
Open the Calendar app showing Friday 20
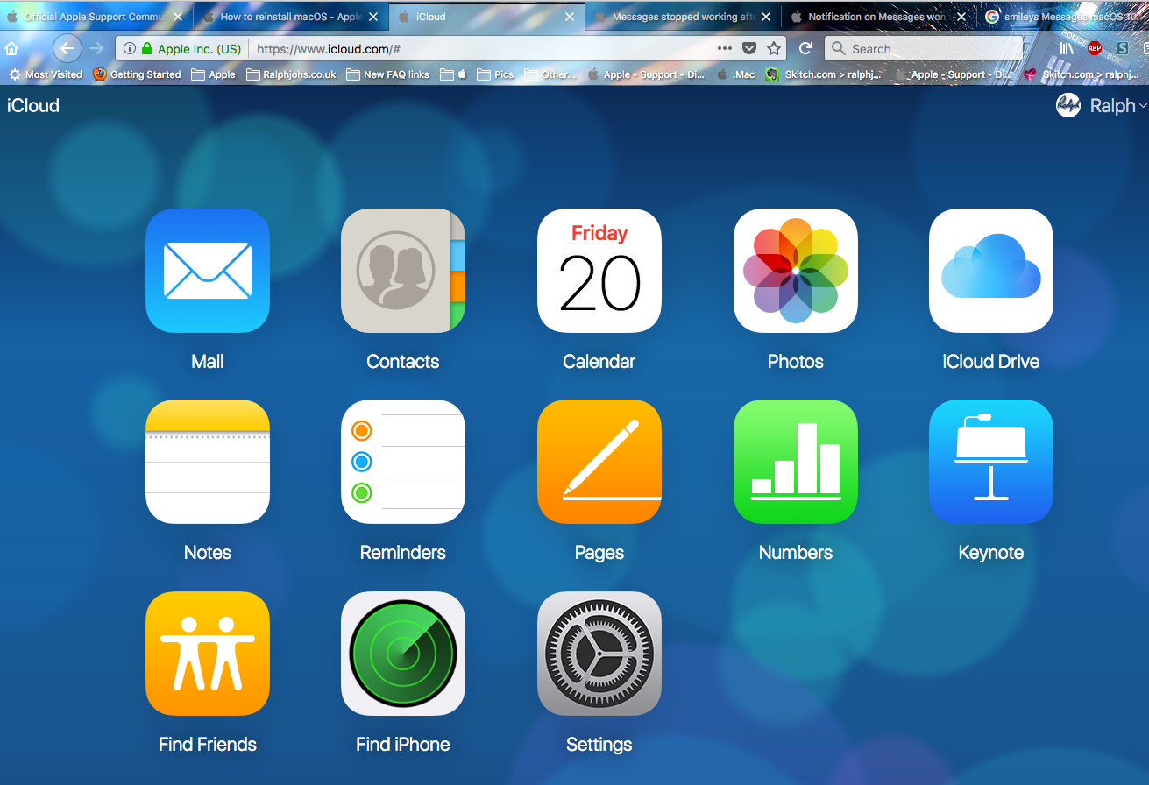[599, 271]
